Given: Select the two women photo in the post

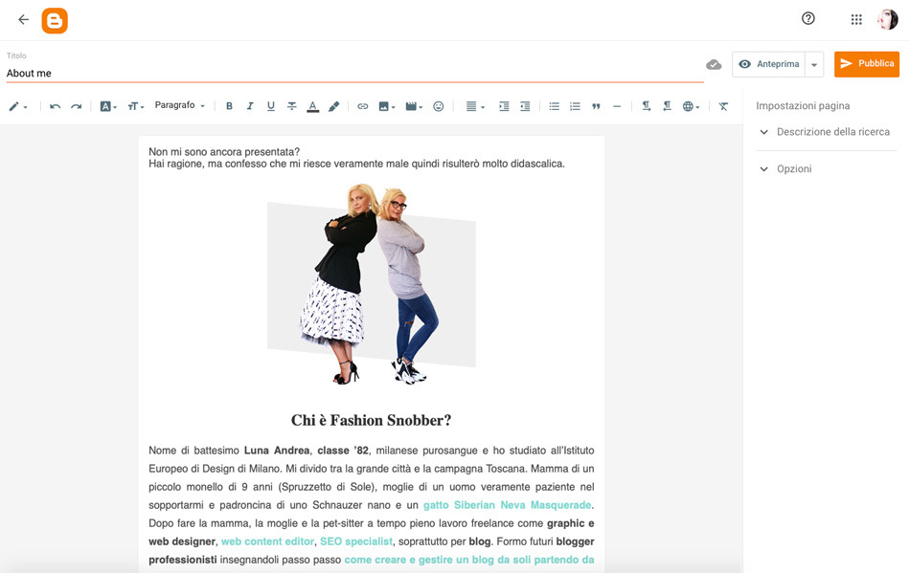Looking at the screenshot, I should 372,284.
